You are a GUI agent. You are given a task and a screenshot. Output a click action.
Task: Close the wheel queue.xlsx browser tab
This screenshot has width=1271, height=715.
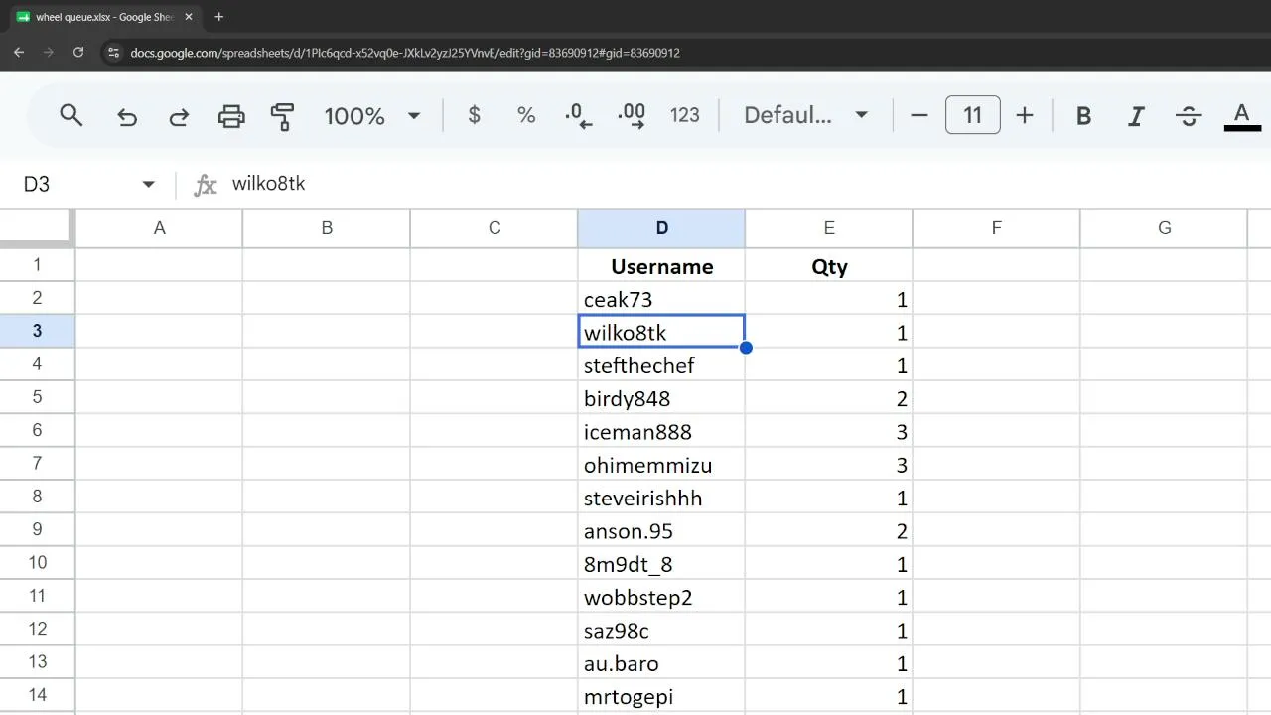189,17
